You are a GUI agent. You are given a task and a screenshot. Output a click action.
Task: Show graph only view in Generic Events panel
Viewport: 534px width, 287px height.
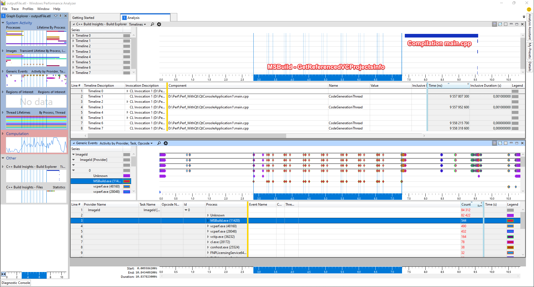click(x=500, y=143)
